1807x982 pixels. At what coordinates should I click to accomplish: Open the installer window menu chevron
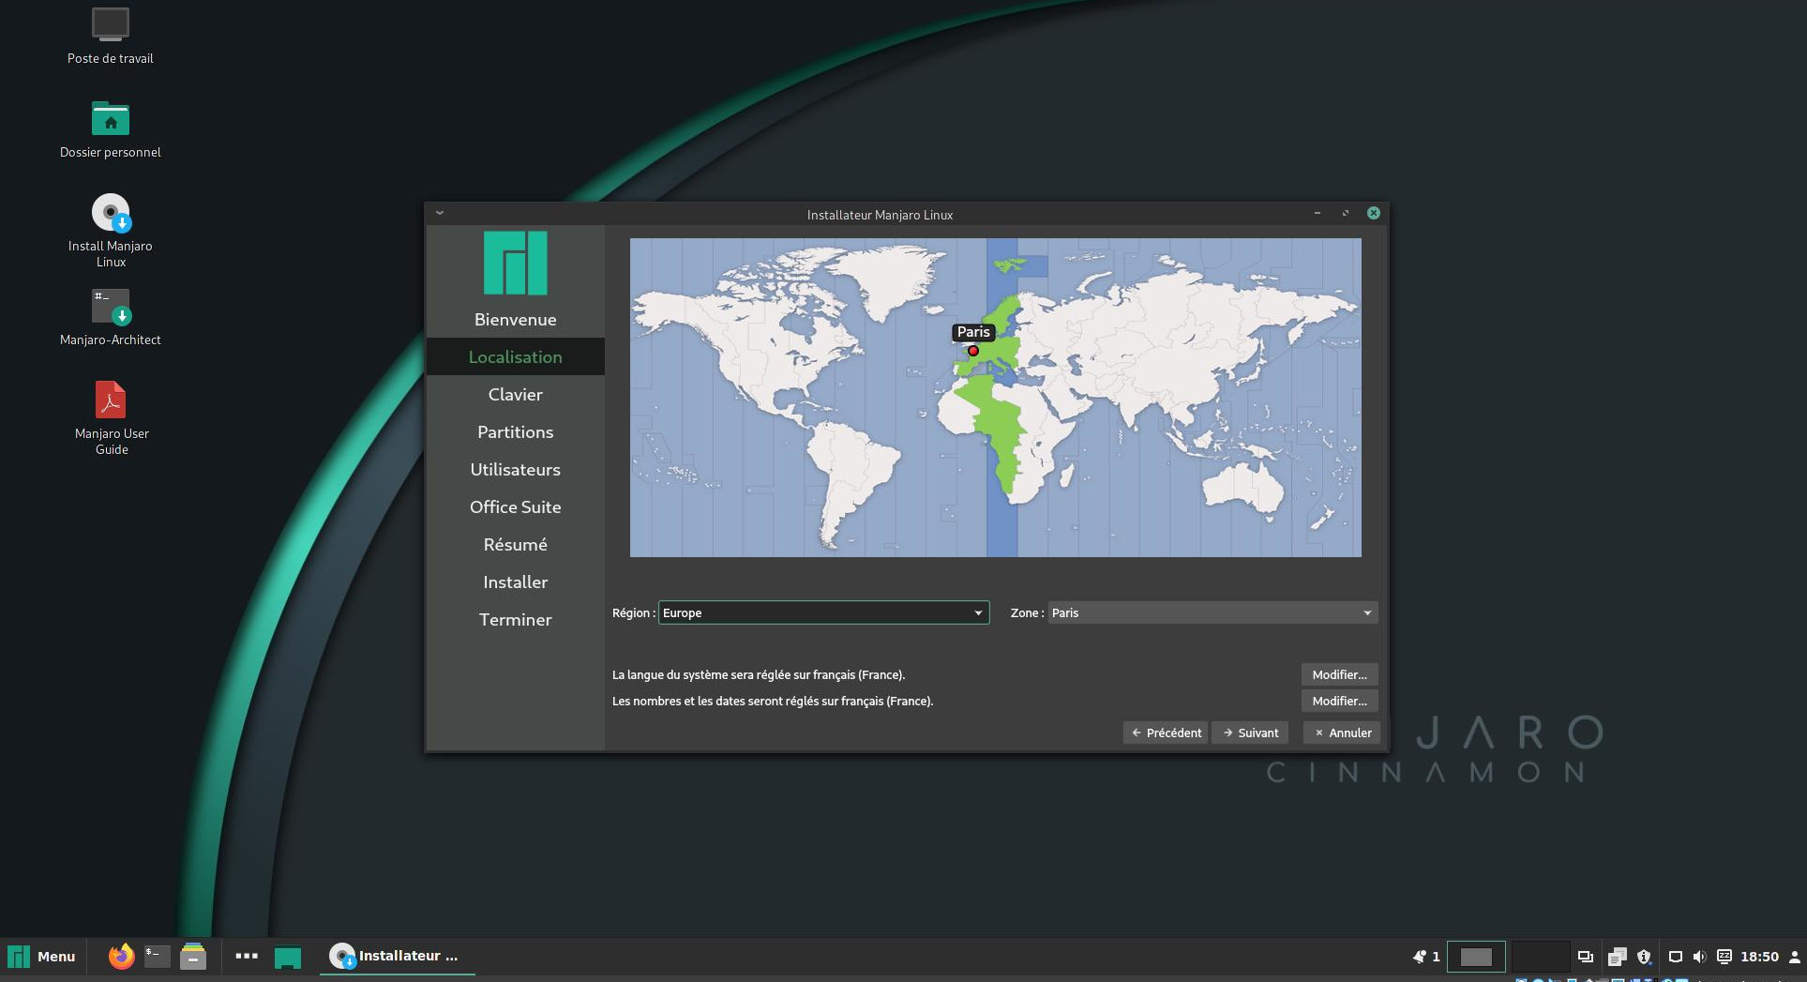439,213
